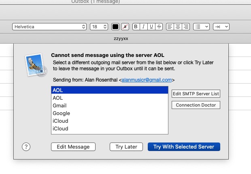251x174 pixels.
Task: Toggle bold formatting button
Action: pyautogui.click(x=136, y=27)
